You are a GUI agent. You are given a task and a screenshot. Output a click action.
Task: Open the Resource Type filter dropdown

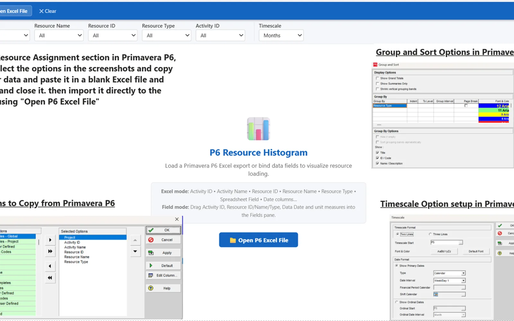pyautogui.click(x=166, y=35)
